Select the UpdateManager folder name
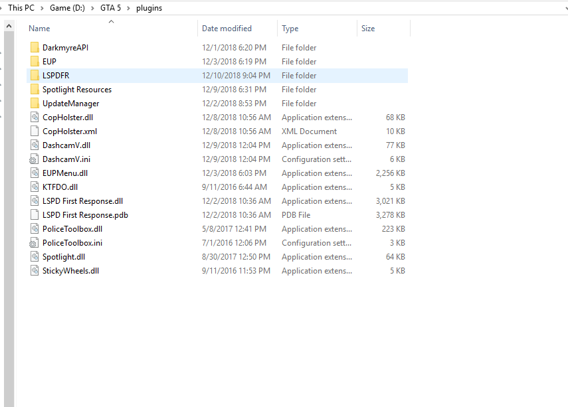This screenshot has width=568, height=407. tap(70, 104)
